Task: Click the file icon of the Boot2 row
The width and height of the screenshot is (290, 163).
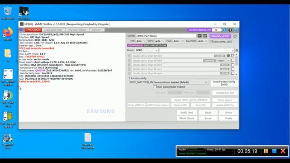Action: (x=129, y=69)
